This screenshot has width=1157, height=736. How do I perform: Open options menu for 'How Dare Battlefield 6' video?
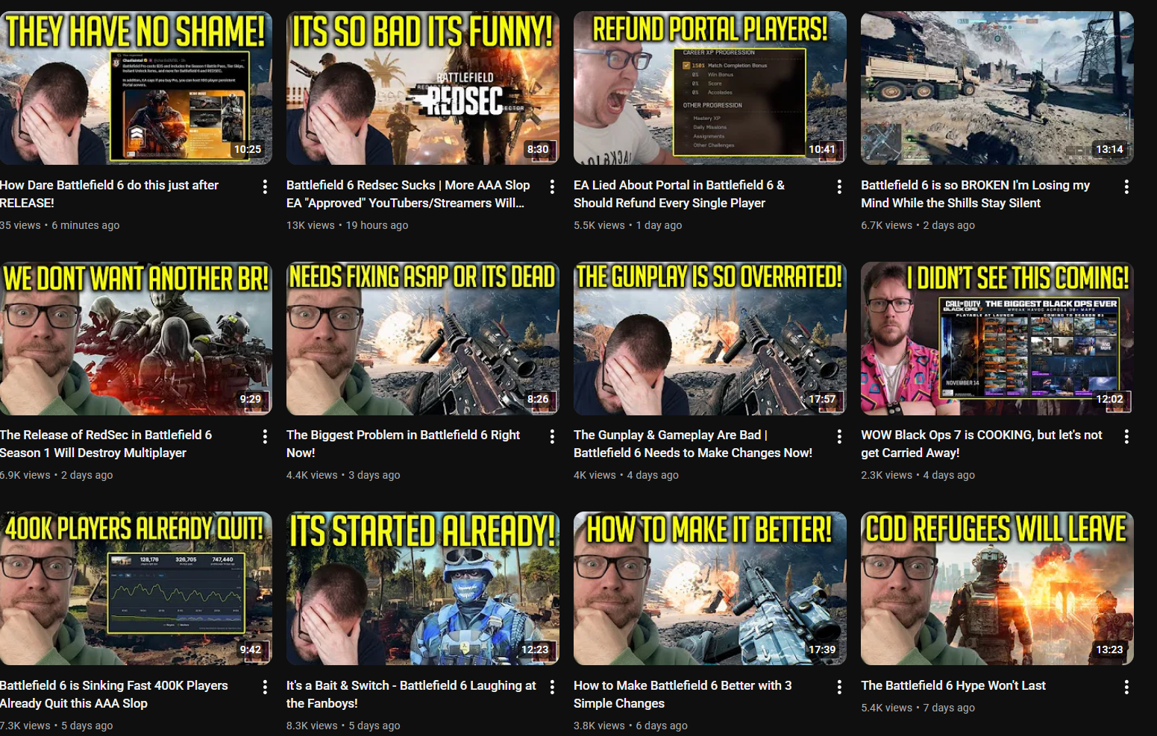265,186
